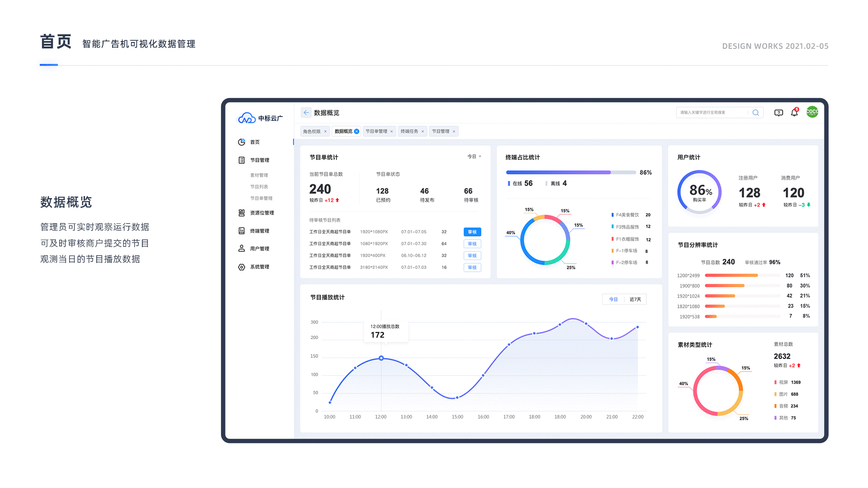Click the search magnifier icon

[755, 113]
